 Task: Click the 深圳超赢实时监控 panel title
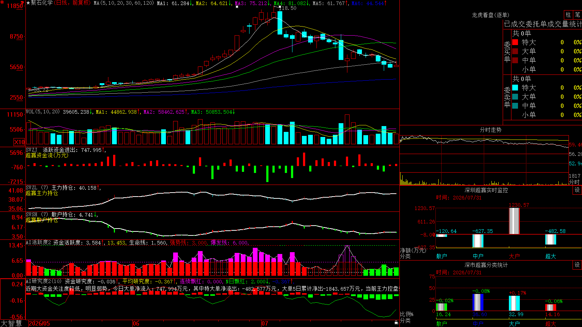(486, 190)
